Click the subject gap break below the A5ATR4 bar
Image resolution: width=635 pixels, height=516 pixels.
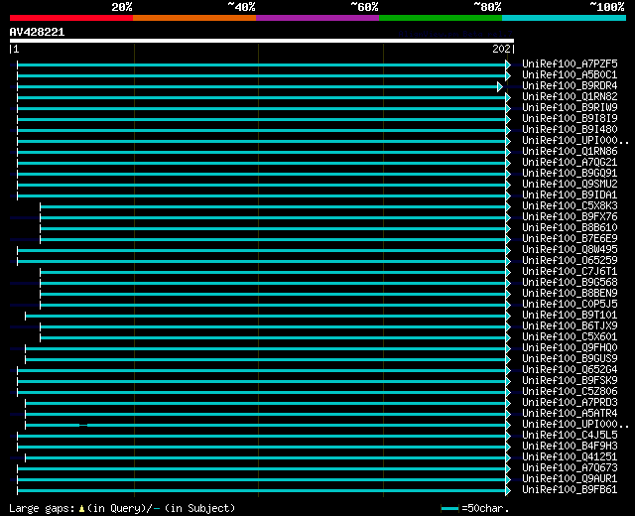coord(83,426)
